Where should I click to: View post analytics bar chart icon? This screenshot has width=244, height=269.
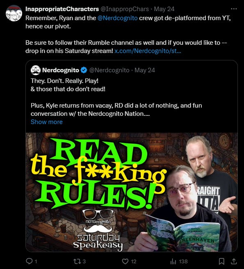point(173,261)
